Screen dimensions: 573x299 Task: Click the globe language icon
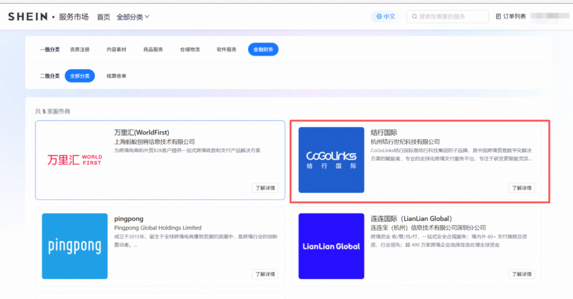(x=379, y=16)
